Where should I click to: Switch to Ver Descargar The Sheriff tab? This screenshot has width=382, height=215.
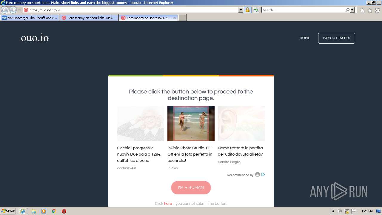(30, 18)
